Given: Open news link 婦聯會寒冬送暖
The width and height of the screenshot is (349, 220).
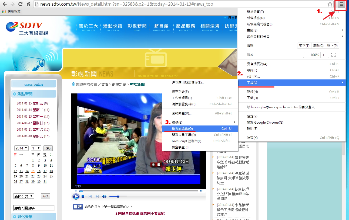Looking at the screenshot, I should [233, 162].
